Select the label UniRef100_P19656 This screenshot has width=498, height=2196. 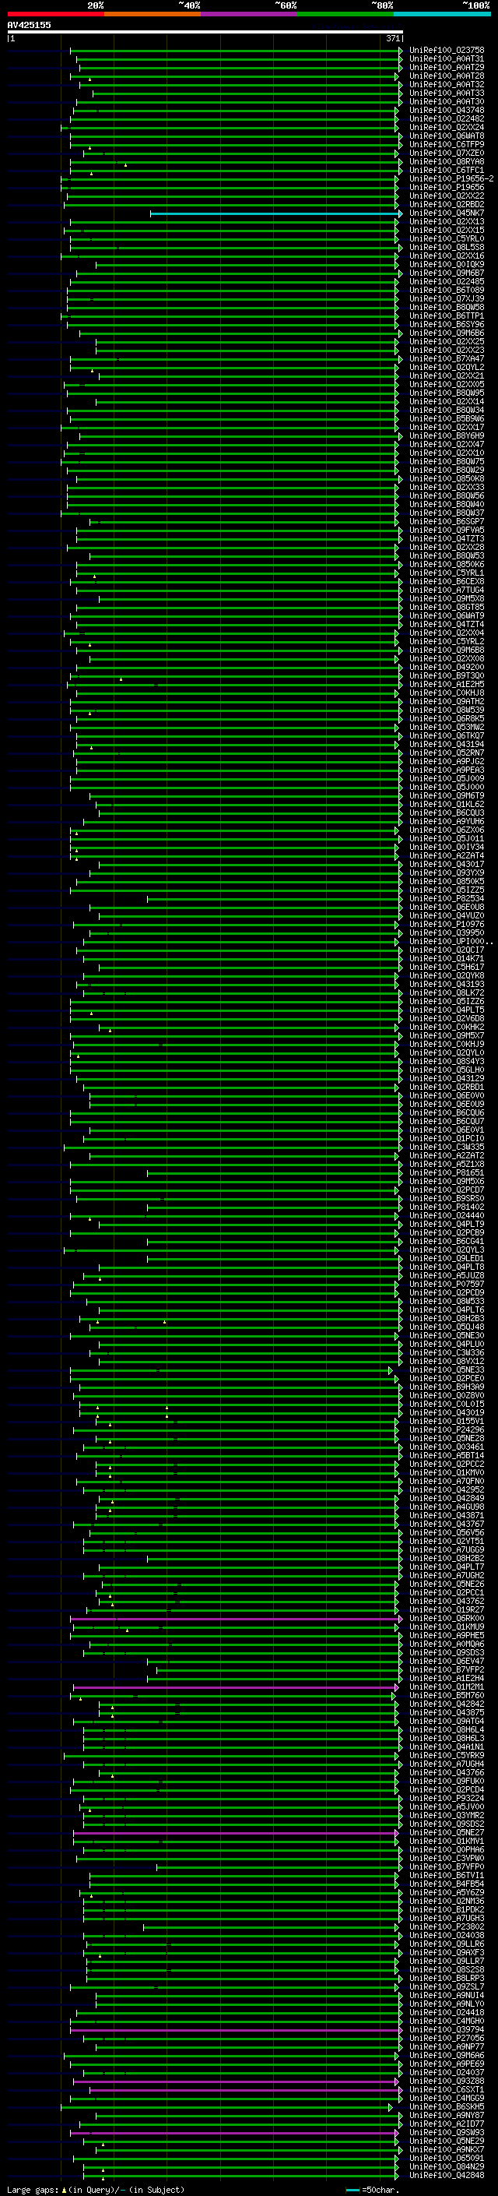(x=447, y=188)
